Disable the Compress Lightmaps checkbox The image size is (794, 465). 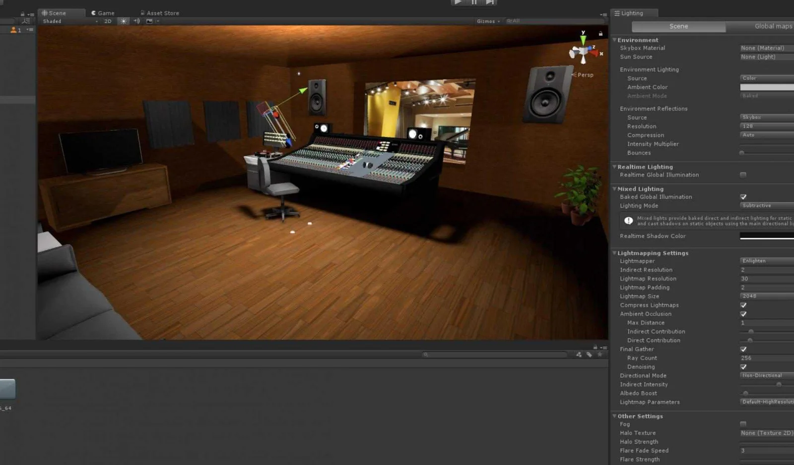click(x=743, y=305)
